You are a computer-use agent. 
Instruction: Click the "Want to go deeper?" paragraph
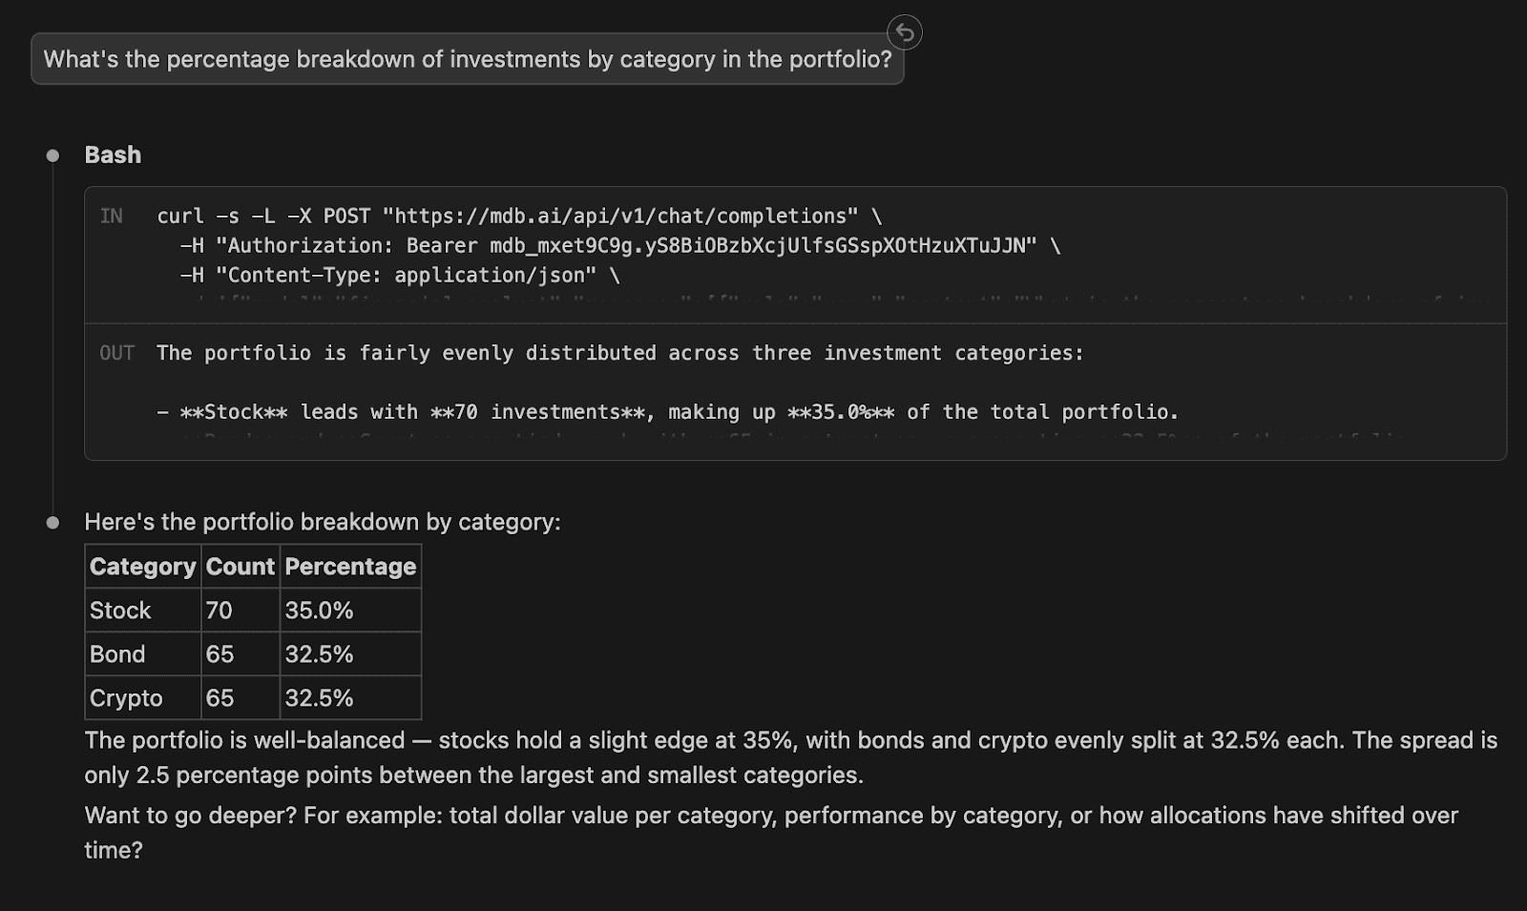click(771, 833)
